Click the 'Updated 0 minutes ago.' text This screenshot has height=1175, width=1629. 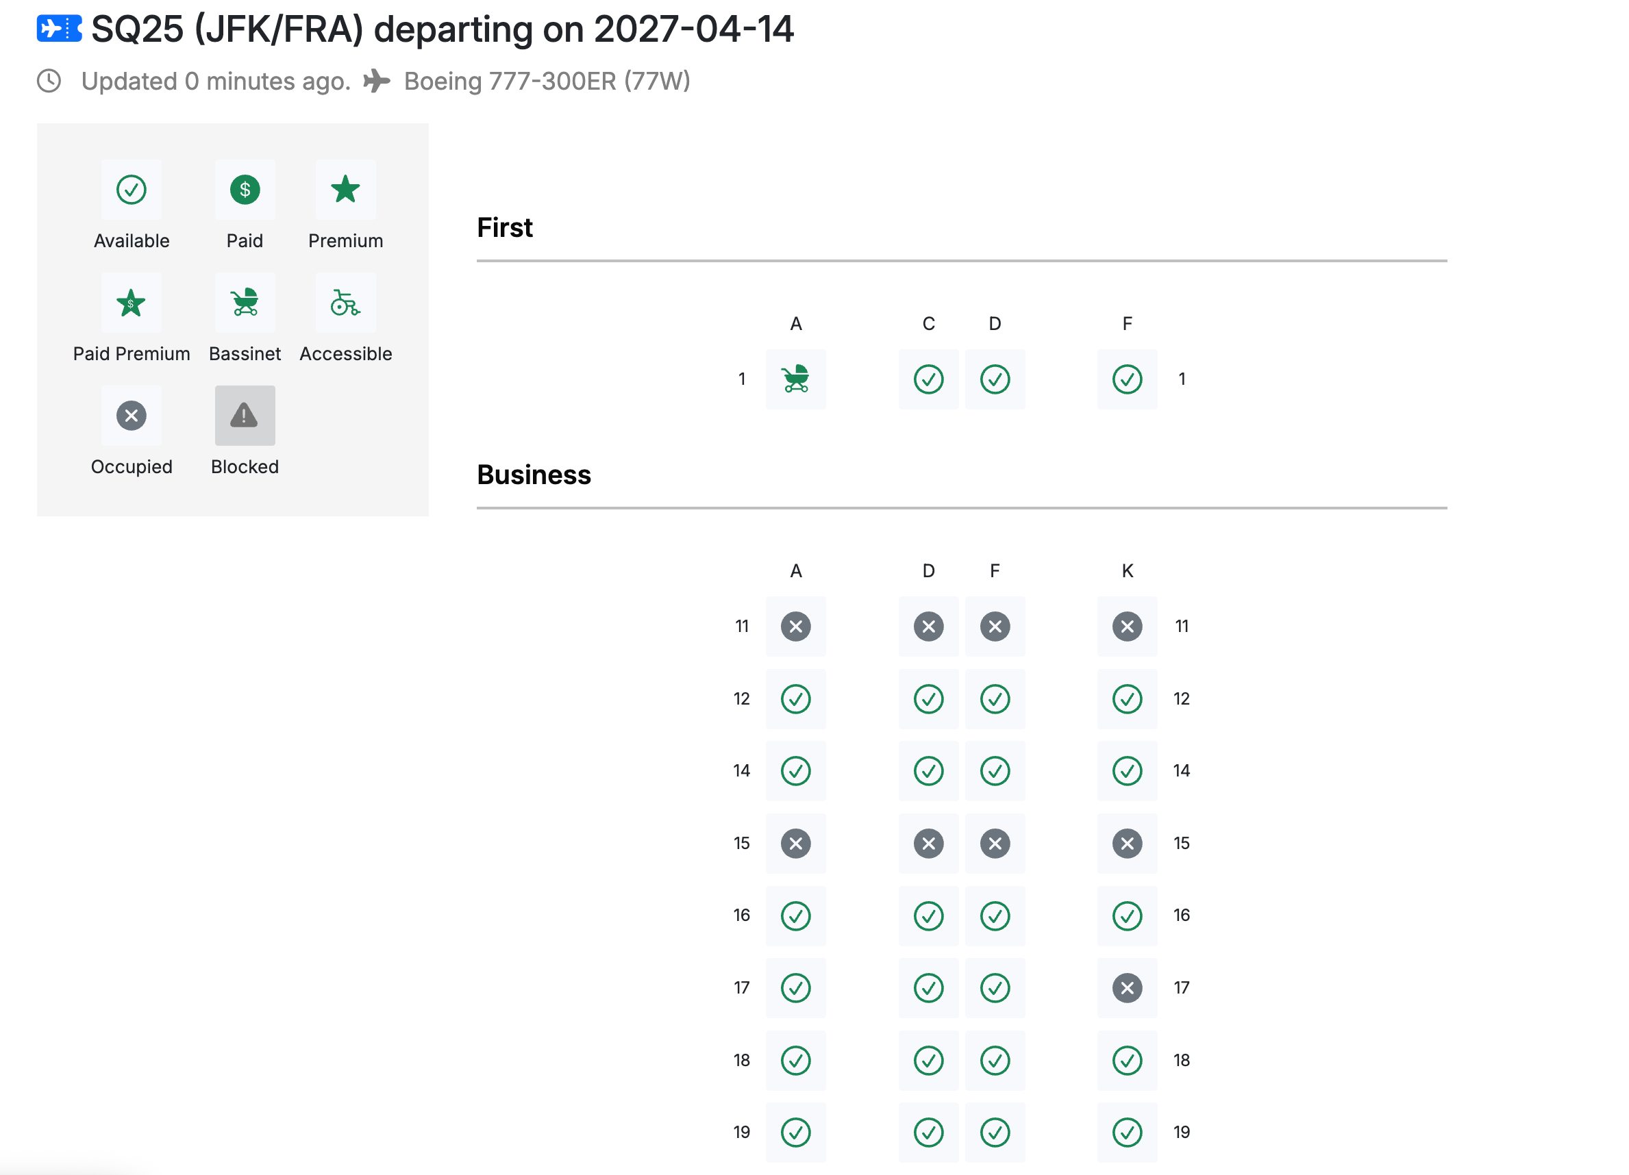[x=216, y=82]
